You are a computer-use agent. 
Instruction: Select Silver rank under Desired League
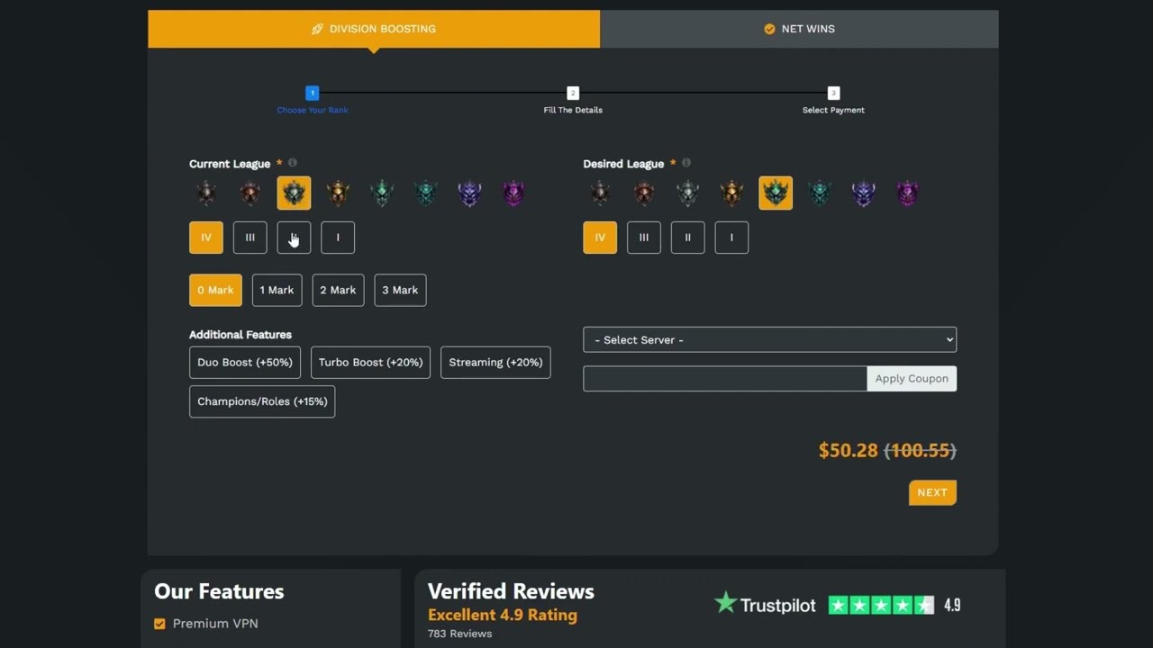(688, 193)
